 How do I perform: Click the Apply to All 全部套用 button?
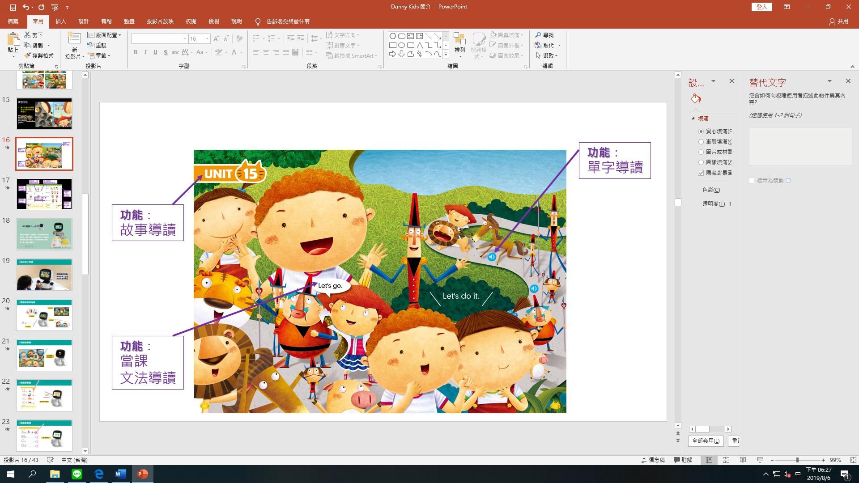706,441
